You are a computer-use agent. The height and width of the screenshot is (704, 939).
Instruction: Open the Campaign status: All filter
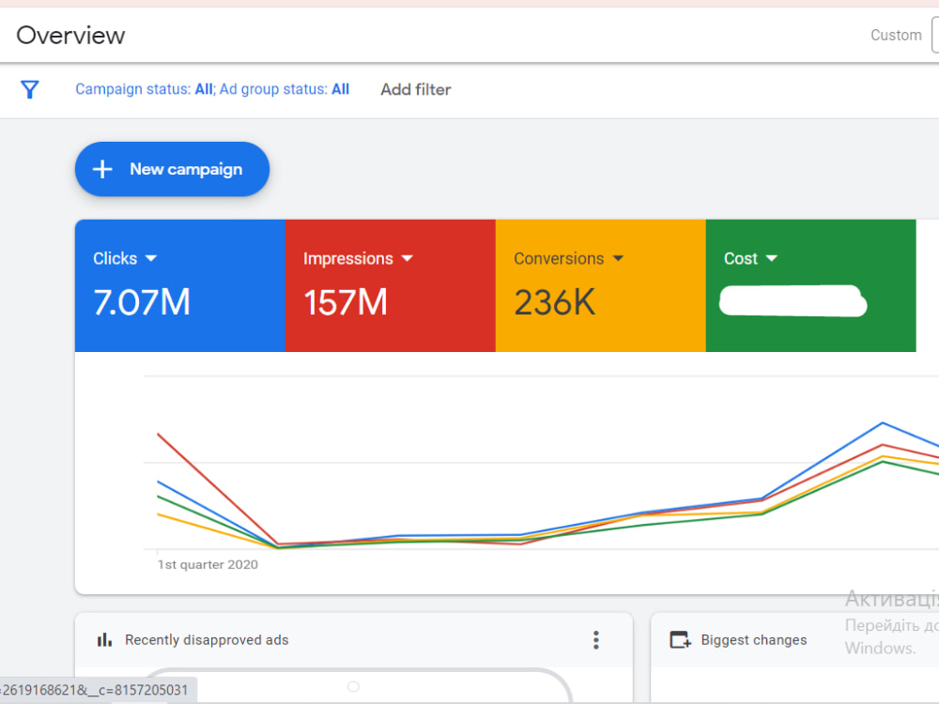144,89
